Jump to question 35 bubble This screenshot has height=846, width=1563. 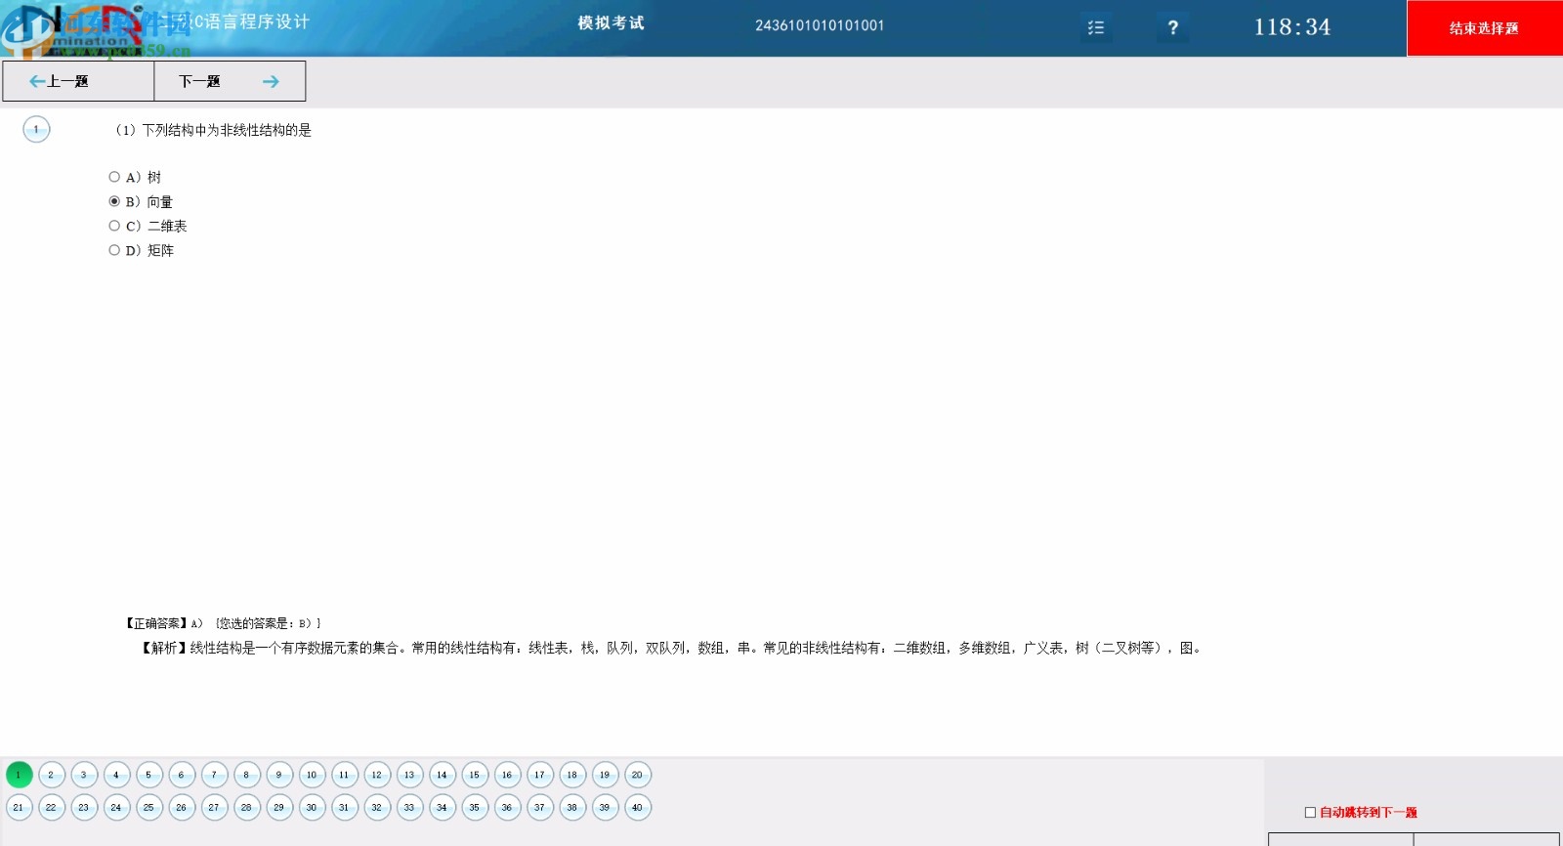click(x=475, y=807)
